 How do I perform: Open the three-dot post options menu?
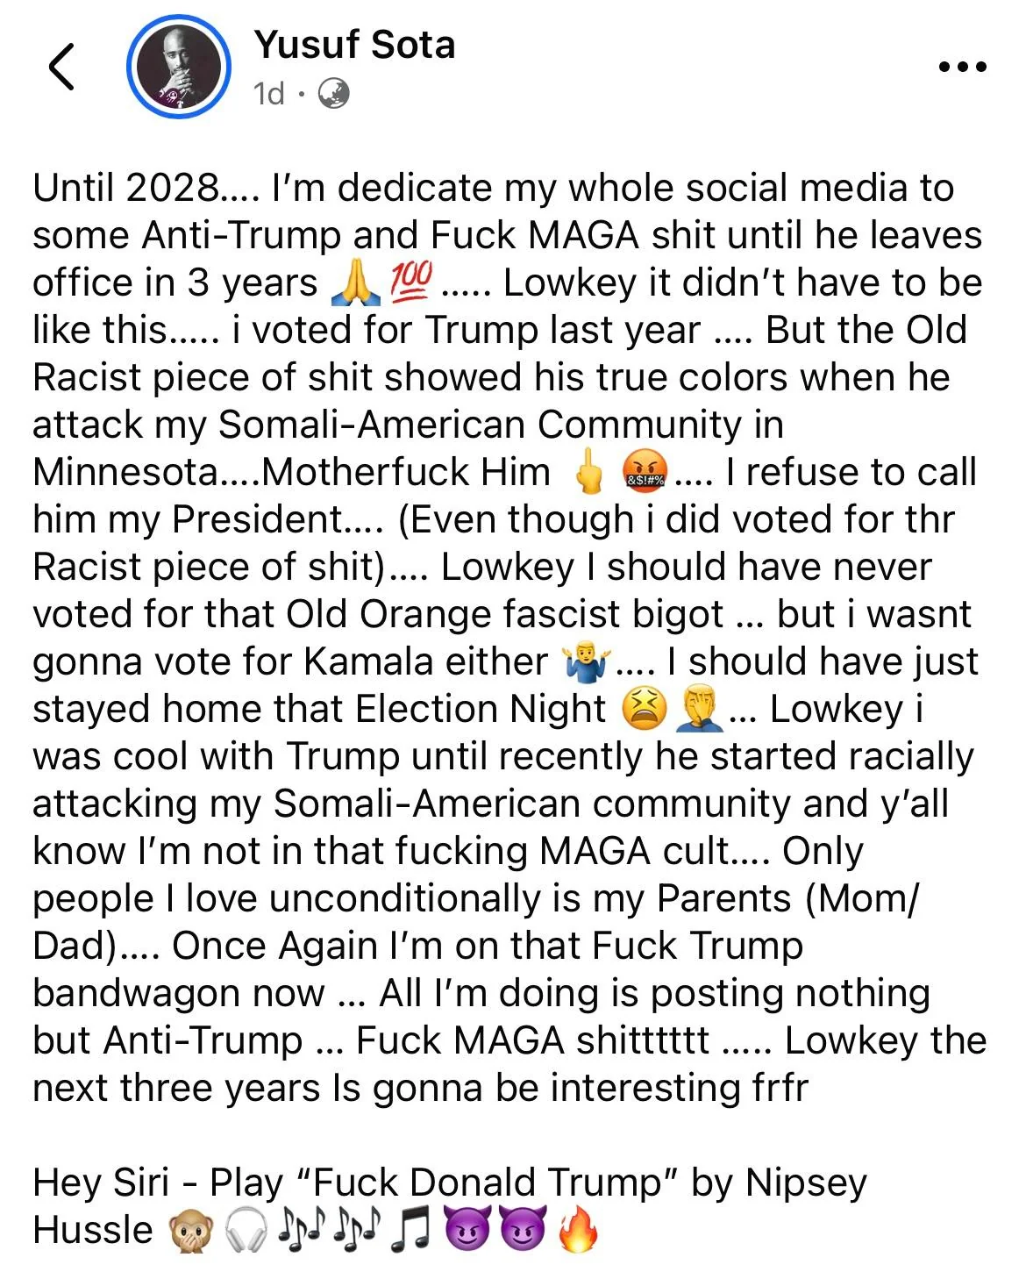click(962, 67)
